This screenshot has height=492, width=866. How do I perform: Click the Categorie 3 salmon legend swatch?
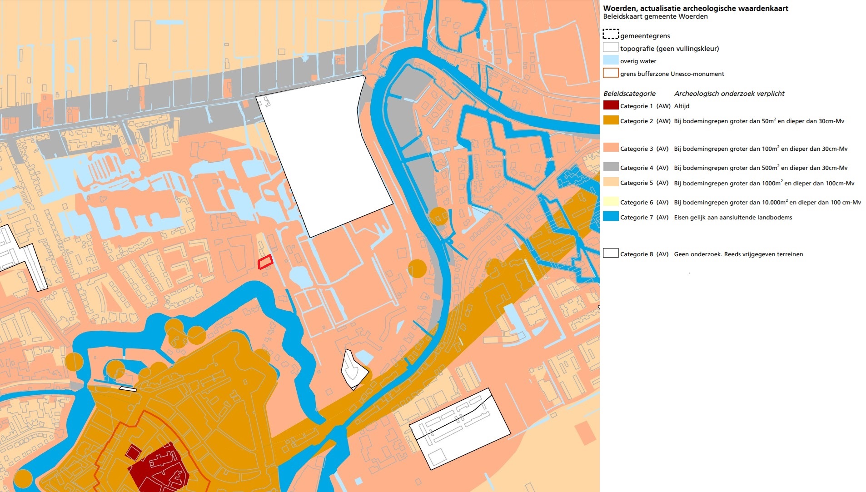point(611,148)
